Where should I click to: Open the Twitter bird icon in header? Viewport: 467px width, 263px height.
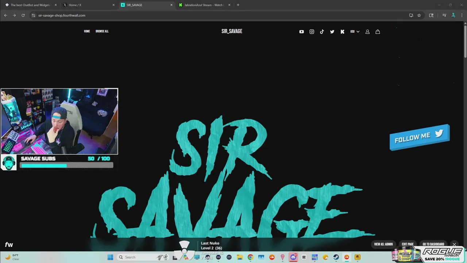pos(332,32)
